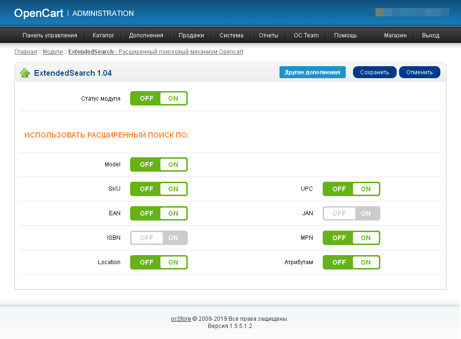Screen dimensions: 461x339
Task: Open the Дополнения menu
Action: [x=146, y=35]
